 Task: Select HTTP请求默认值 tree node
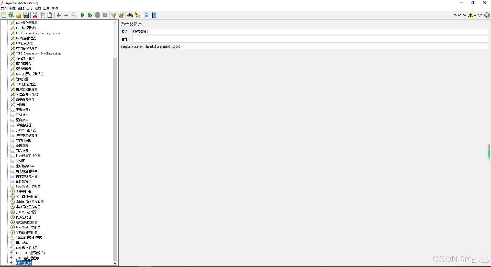[27, 28]
